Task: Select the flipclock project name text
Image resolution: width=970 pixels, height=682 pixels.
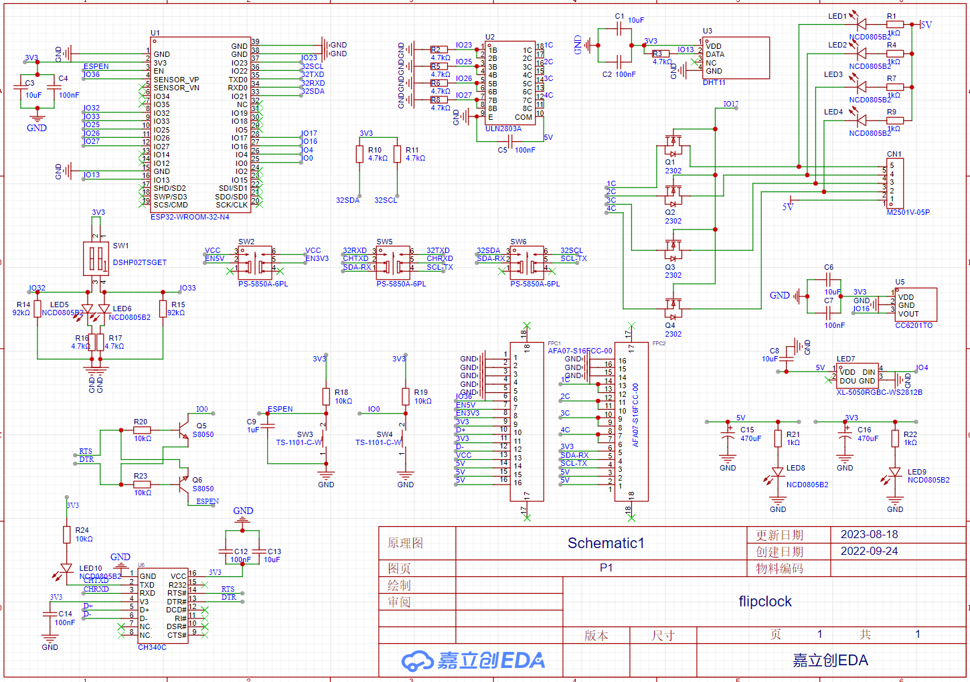Action: (x=764, y=602)
